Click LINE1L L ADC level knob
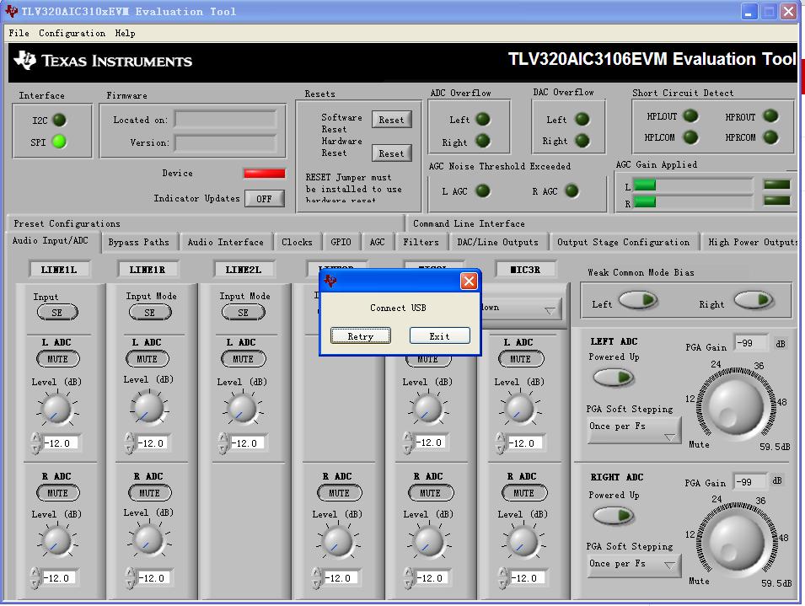The width and height of the screenshot is (805, 606). tap(56, 409)
